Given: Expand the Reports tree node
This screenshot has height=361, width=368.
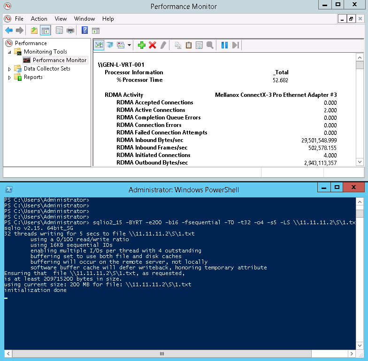Looking at the screenshot, I should [x=9, y=78].
